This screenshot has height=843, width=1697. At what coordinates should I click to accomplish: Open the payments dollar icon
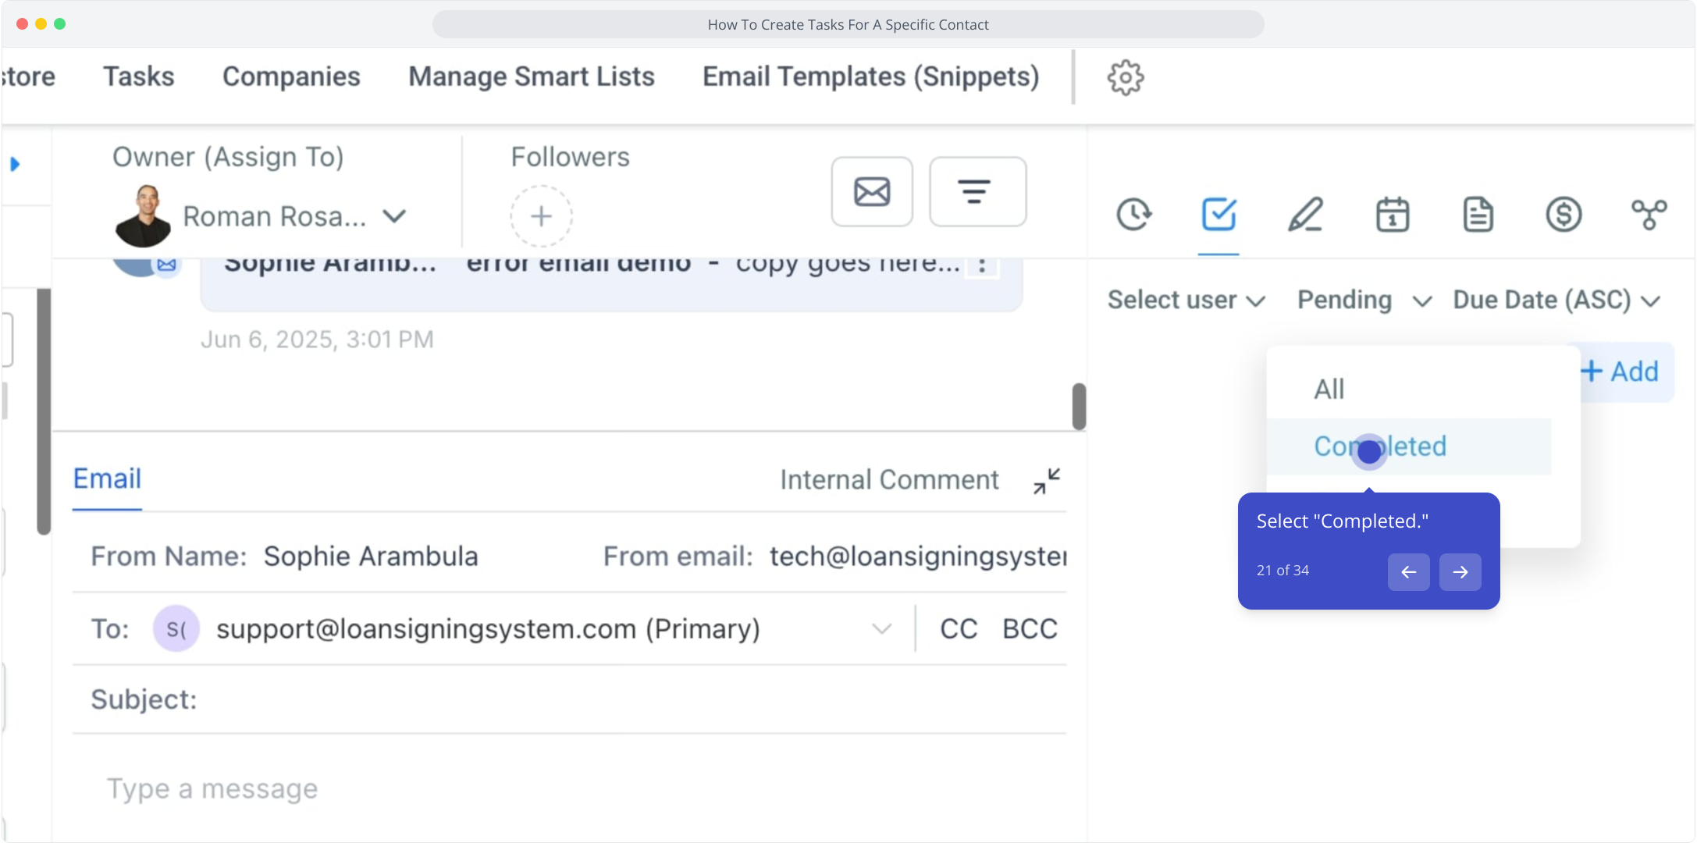1564,215
